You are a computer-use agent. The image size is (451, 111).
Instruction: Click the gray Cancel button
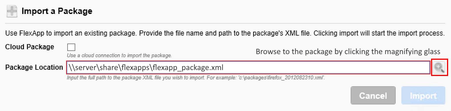coord(373,95)
